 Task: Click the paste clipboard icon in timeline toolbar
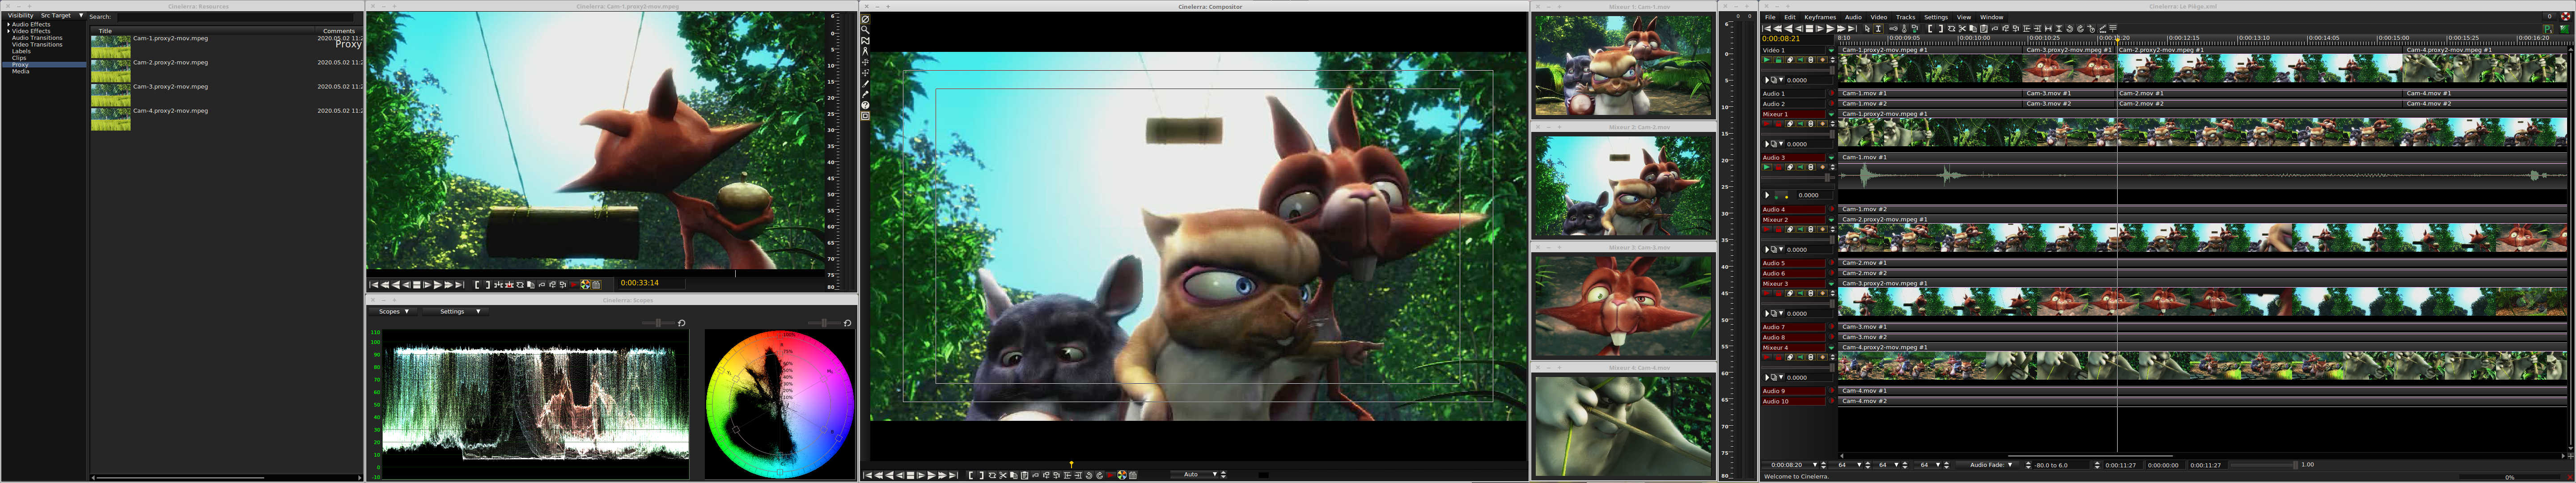[x=1984, y=28]
